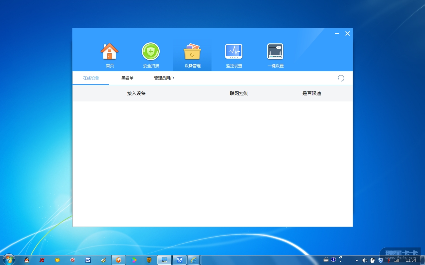Open the Windows Start menu

click(8, 259)
